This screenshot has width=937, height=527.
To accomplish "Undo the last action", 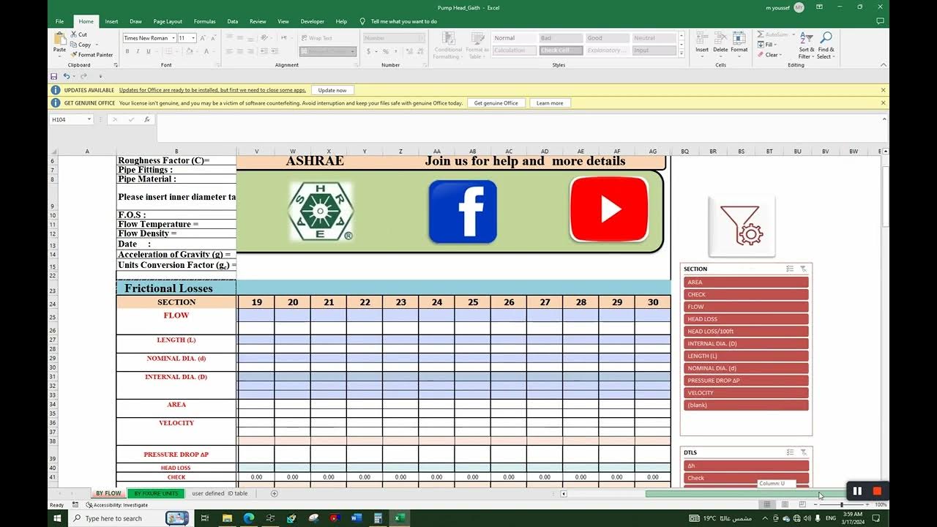I will click(66, 76).
